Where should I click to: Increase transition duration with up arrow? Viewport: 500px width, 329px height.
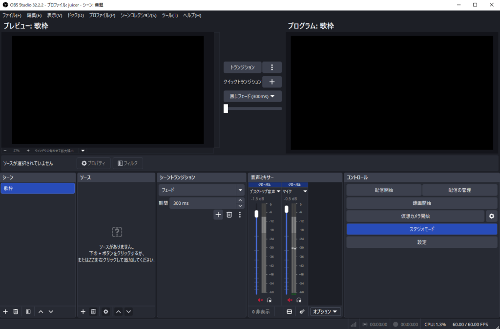coord(240,200)
